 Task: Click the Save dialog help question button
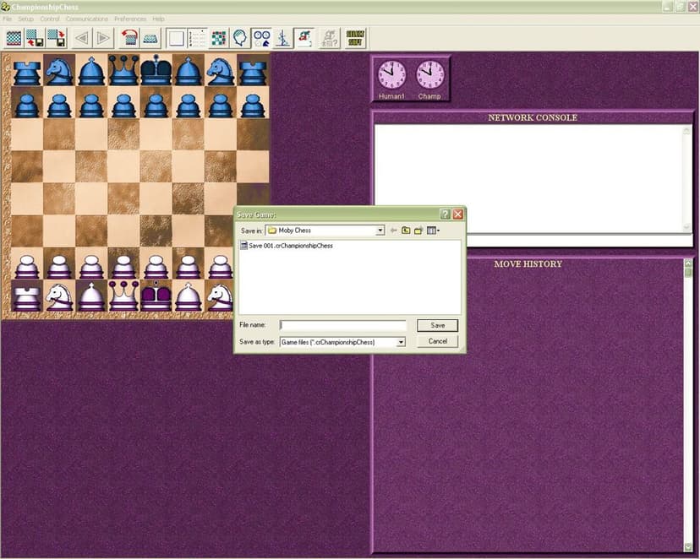point(445,214)
